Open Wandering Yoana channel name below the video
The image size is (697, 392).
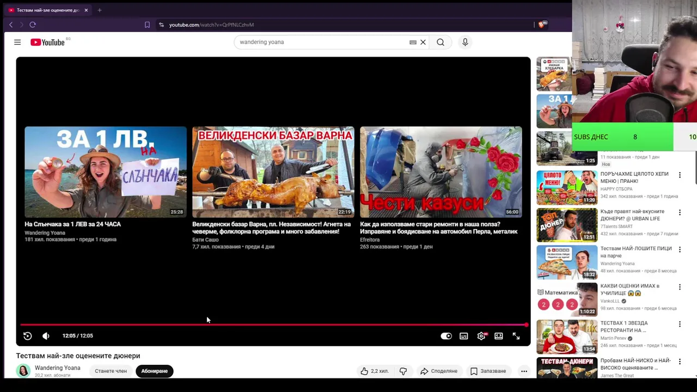58,368
